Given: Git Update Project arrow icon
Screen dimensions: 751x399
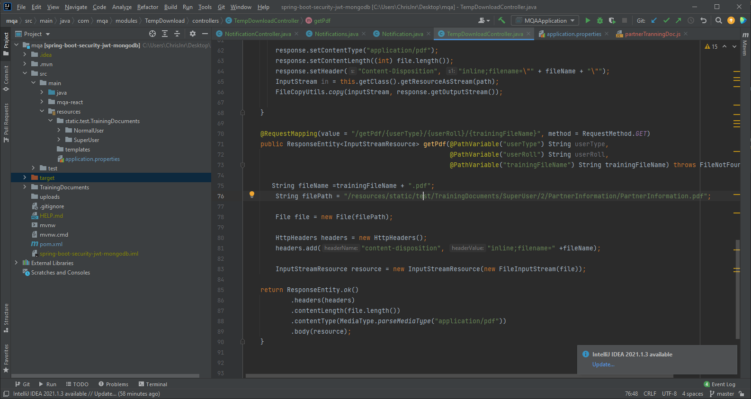Looking at the screenshot, I should tap(654, 20).
